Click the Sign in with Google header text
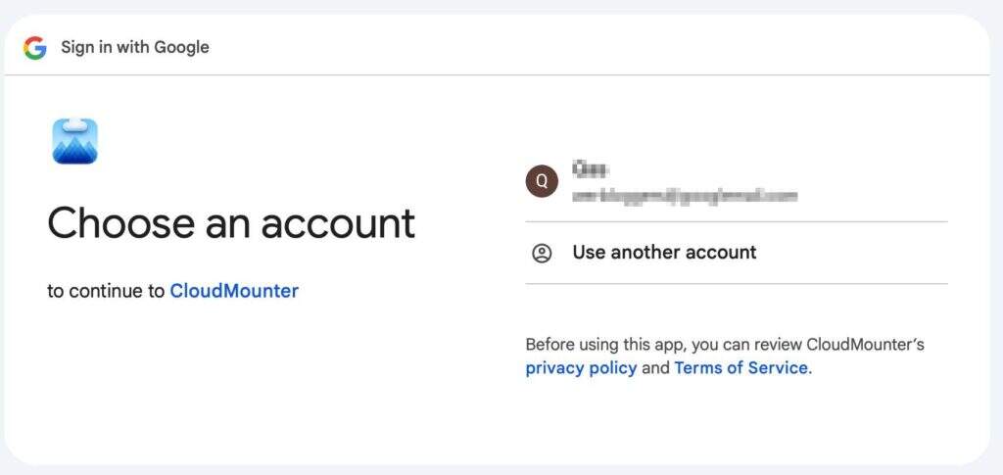Image resolution: width=1003 pixels, height=475 pixels. [x=134, y=47]
